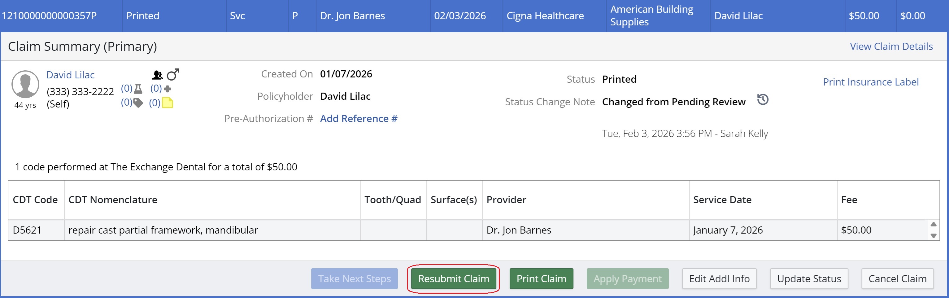Click Edit Addl Info button
The width and height of the screenshot is (949, 298).
click(x=719, y=278)
